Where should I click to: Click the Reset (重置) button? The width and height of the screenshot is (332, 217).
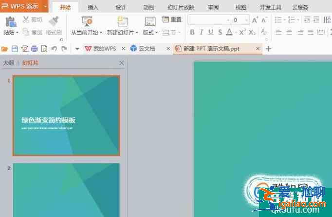[172, 20]
